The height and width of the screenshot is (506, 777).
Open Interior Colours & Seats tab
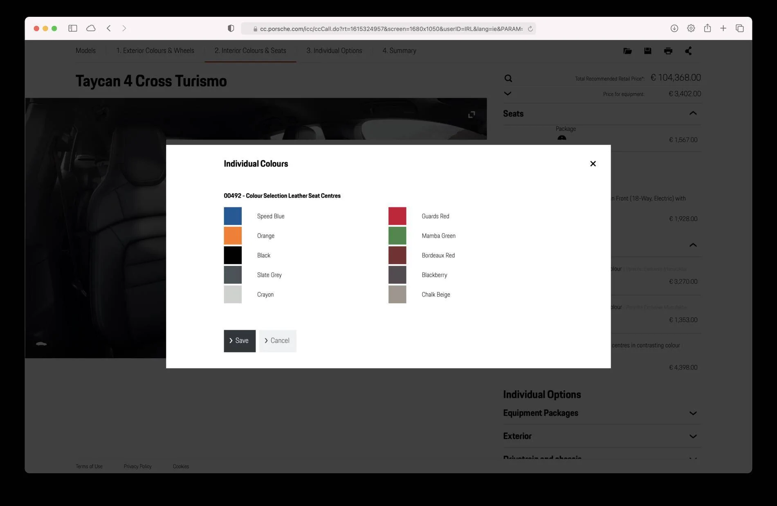tap(250, 51)
